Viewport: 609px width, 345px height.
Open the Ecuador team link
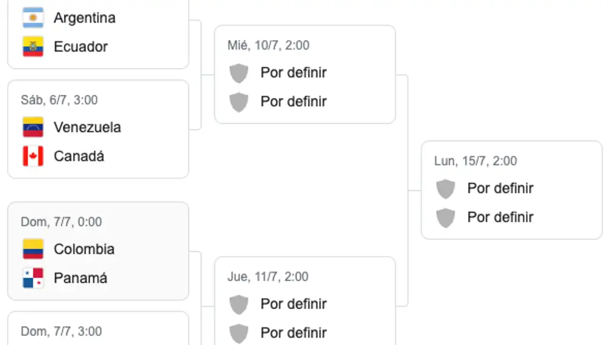coord(80,47)
